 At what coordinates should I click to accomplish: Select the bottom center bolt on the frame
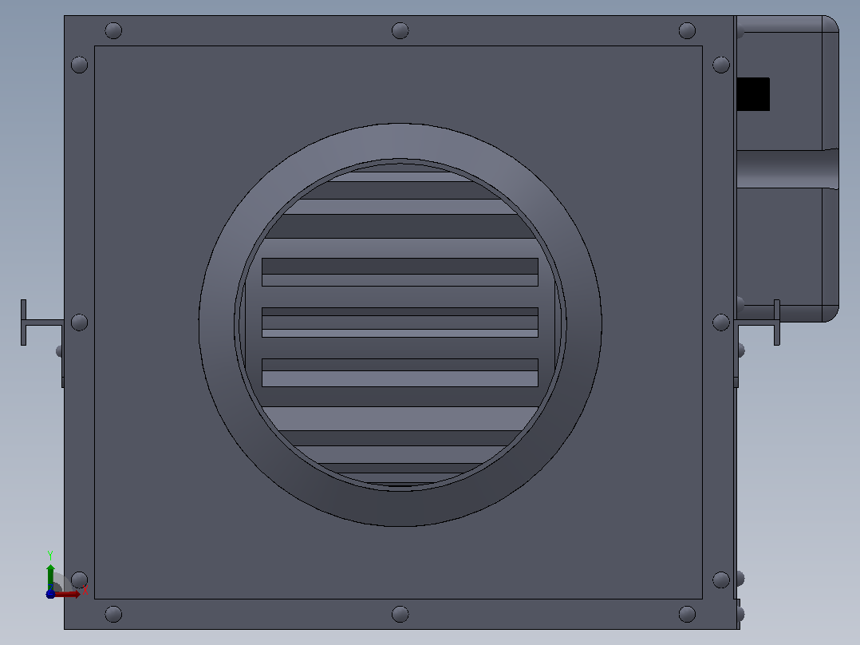pos(400,614)
